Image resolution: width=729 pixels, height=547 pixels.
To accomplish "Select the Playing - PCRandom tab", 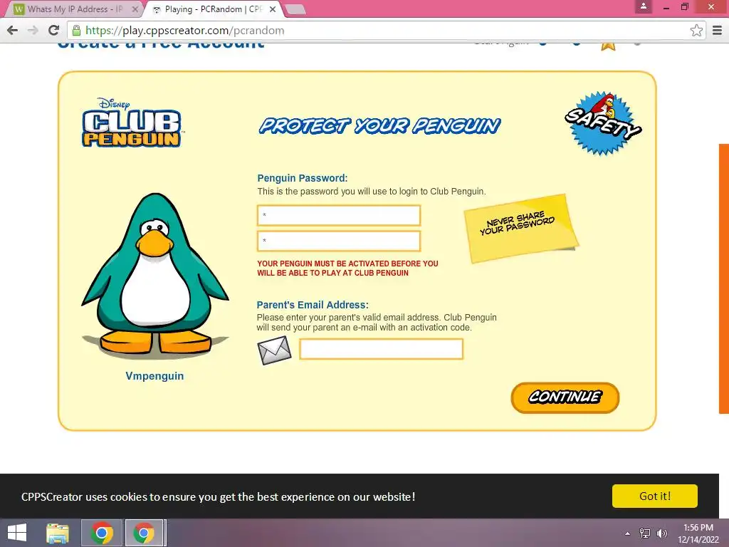I will pos(214,9).
